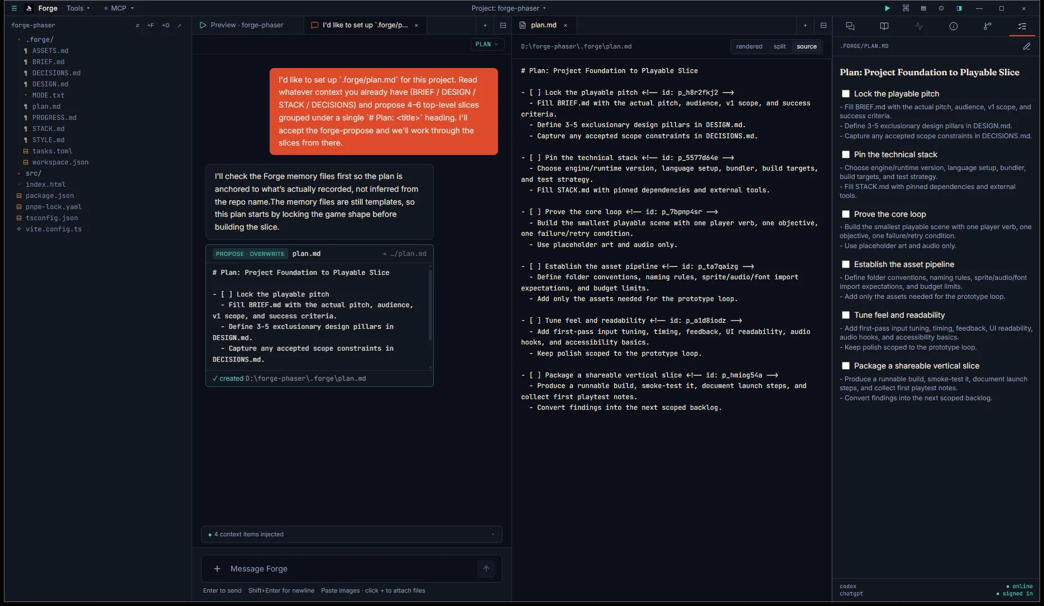1044x606 pixels.
Task: Send message with the up arrow
Action: (486, 569)
